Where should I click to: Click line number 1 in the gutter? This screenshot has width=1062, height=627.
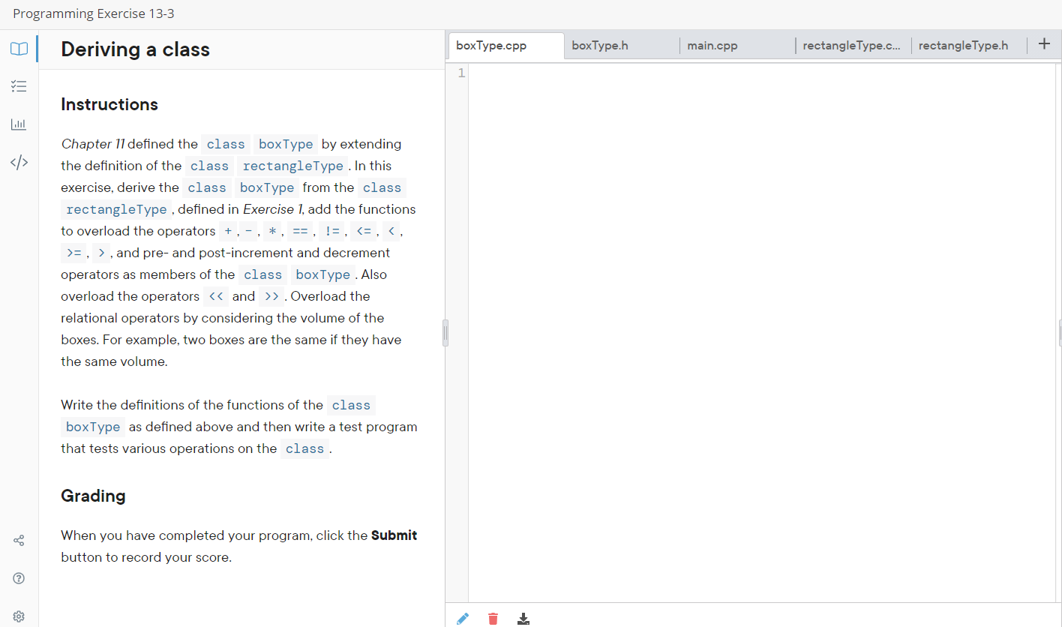pyautogui.click(x=460, y=73)
